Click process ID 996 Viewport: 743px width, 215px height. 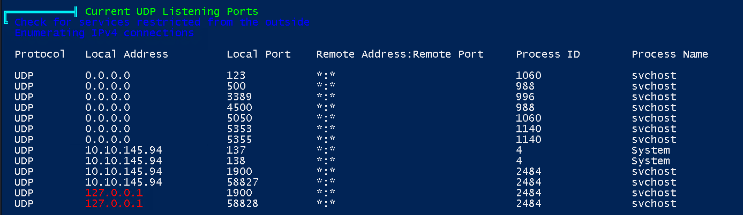click(x=526, y=97)
